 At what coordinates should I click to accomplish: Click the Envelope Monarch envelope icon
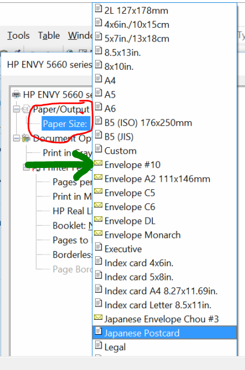click(x=98, y=233)
